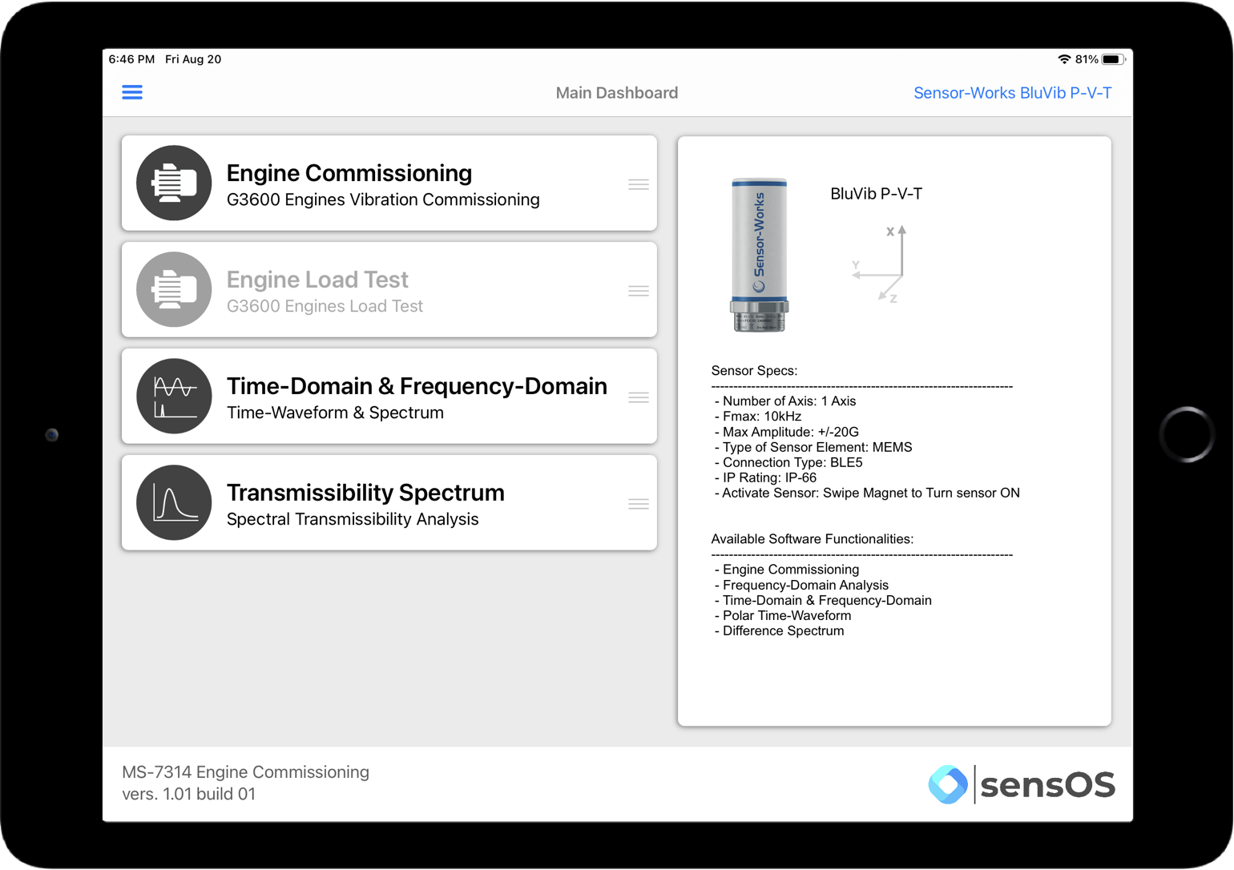This screenshot has height=870, width=1234.
Task: Tap the XYZ axis orientation diagram
Action: point(881,264)
